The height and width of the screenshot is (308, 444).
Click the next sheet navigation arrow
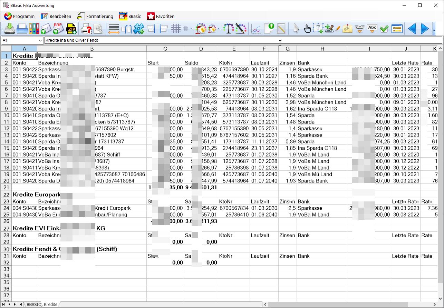(x=15, y=305)
